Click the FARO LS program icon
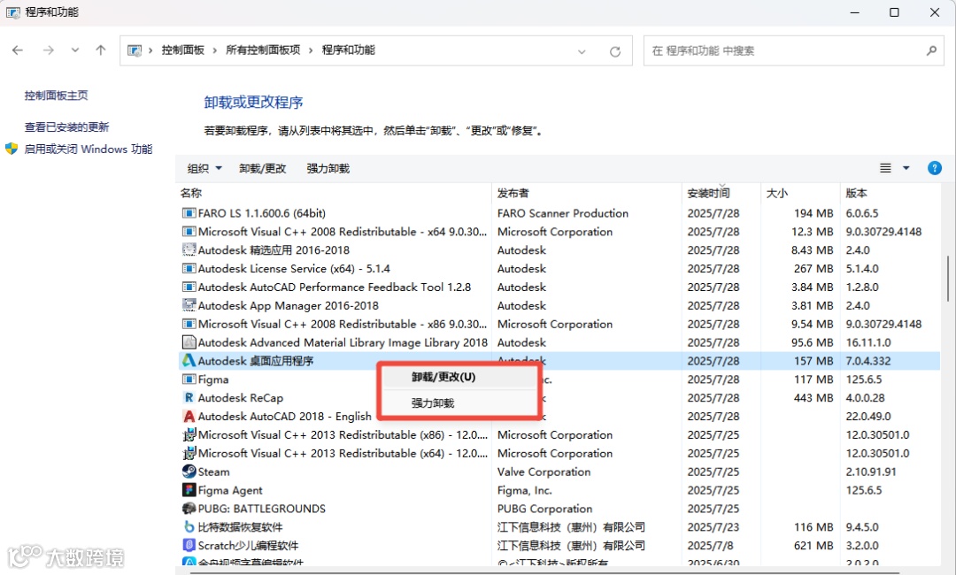 click(x=189, y=213)
